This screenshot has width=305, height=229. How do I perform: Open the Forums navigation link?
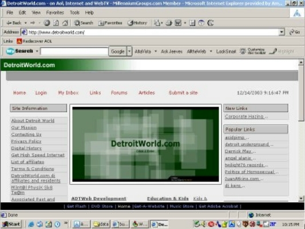119,93
